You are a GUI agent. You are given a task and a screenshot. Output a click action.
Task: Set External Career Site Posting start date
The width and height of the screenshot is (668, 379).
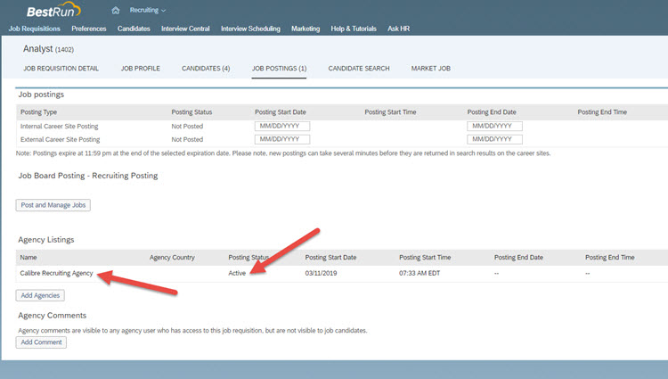click(x=282, y=139)
